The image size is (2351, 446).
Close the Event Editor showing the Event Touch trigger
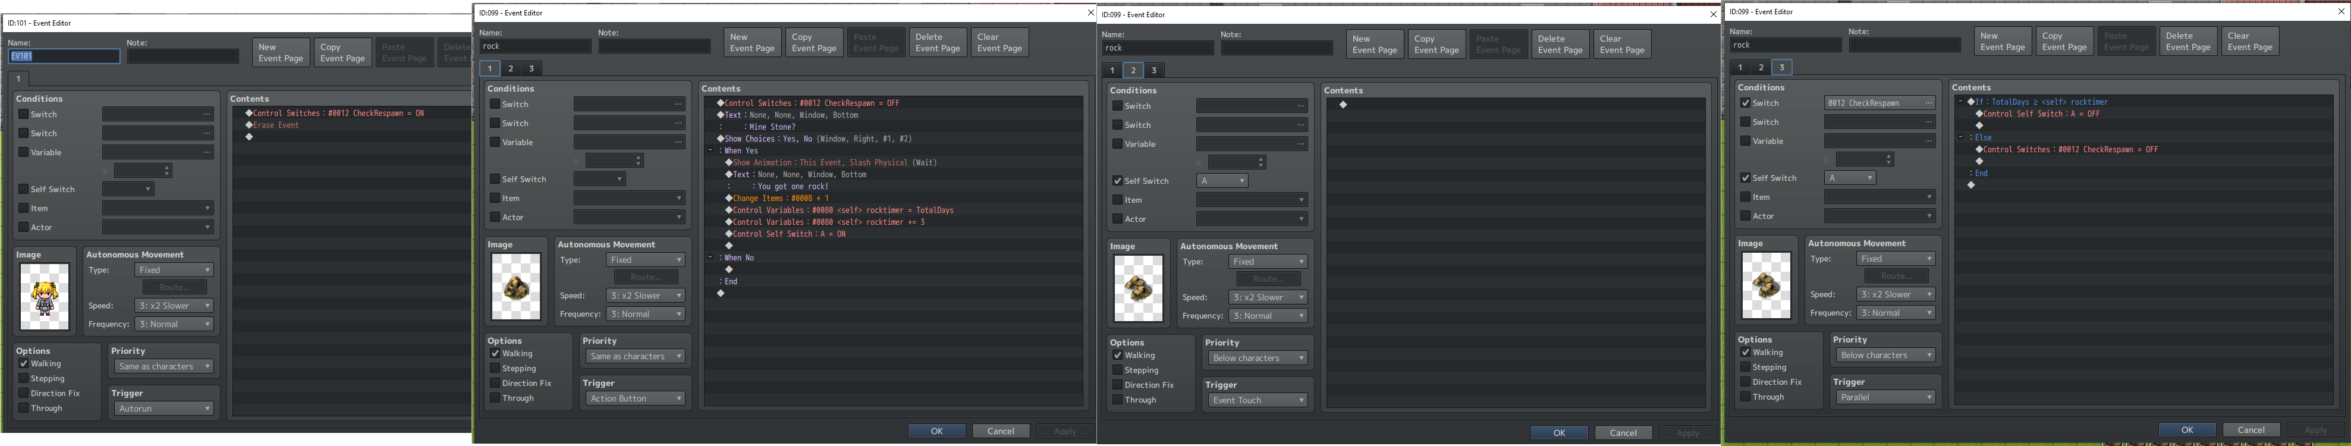pyautogui.click(x=1713, y=15)
